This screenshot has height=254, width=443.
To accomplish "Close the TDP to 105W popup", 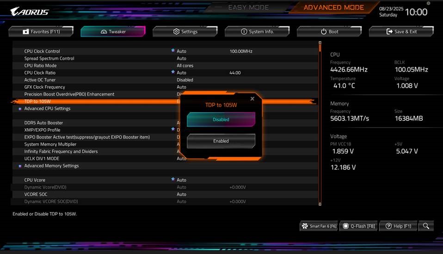I will 252,99.
